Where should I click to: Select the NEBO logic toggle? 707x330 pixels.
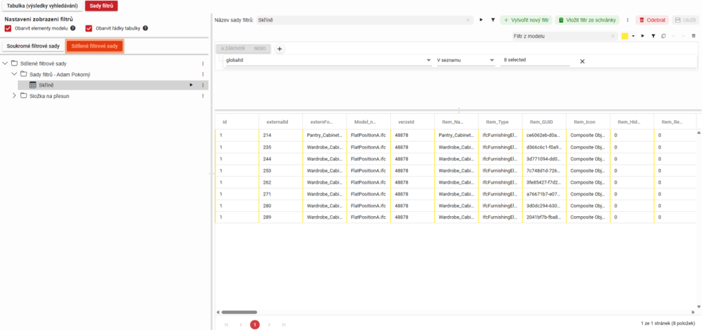260,49
